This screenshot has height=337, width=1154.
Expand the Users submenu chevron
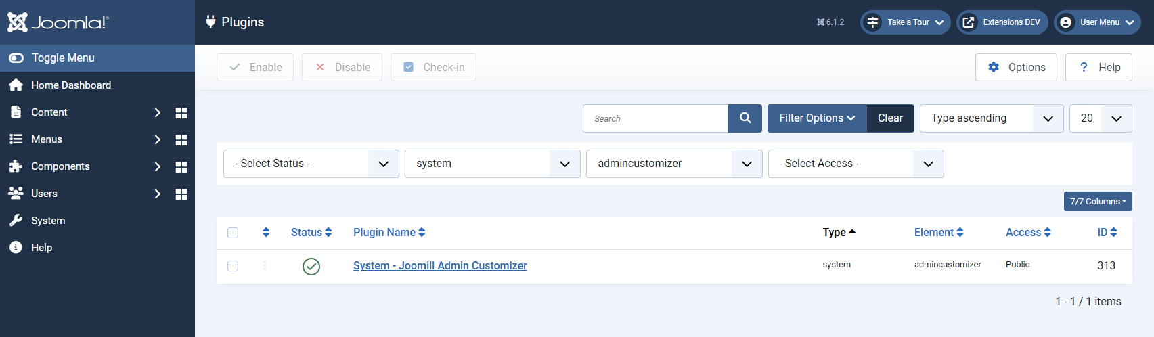point(157,194)
